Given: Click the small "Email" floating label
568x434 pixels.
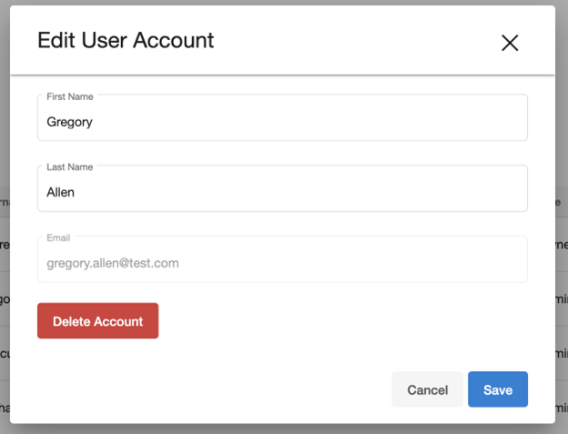Looking at the screenshot, I should tap(58, 238).
